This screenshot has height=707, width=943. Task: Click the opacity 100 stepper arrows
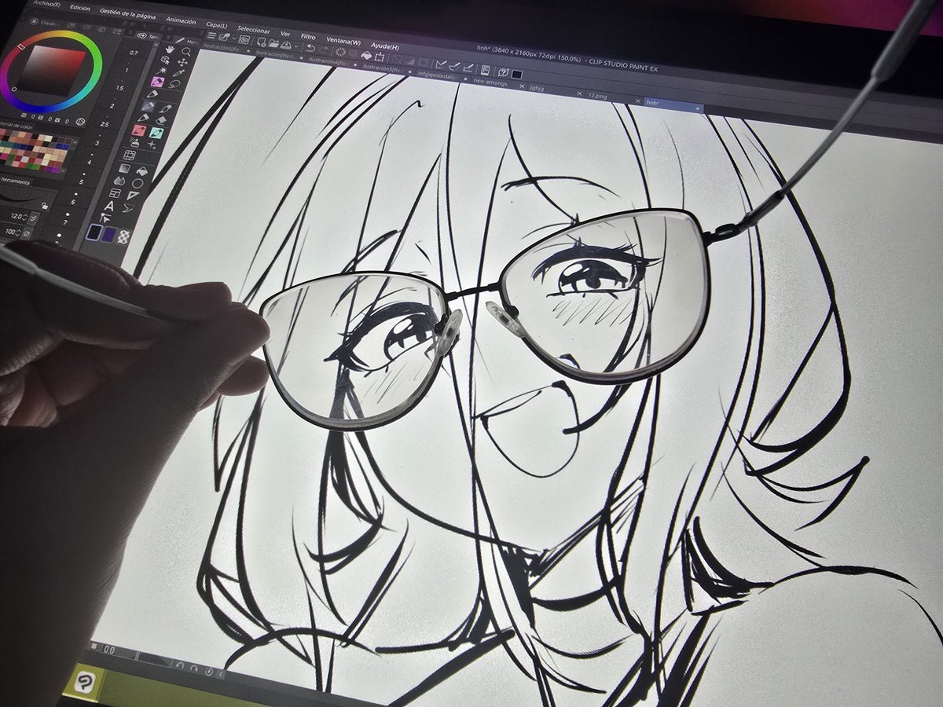(x=18, y=233)
